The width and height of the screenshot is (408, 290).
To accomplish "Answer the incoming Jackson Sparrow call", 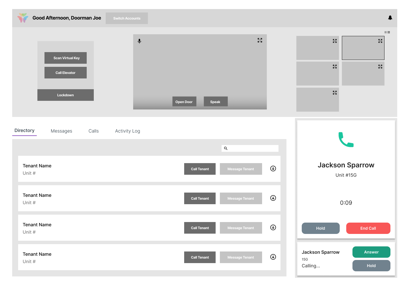I will pyautogui.click(x=371, y=252).
